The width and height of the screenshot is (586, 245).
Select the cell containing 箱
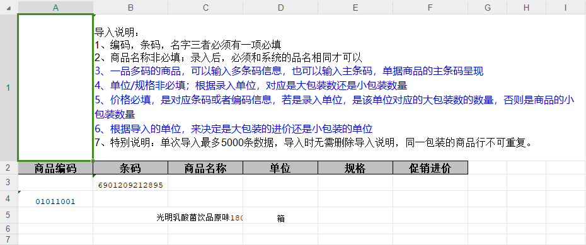[x=280, y=215]
